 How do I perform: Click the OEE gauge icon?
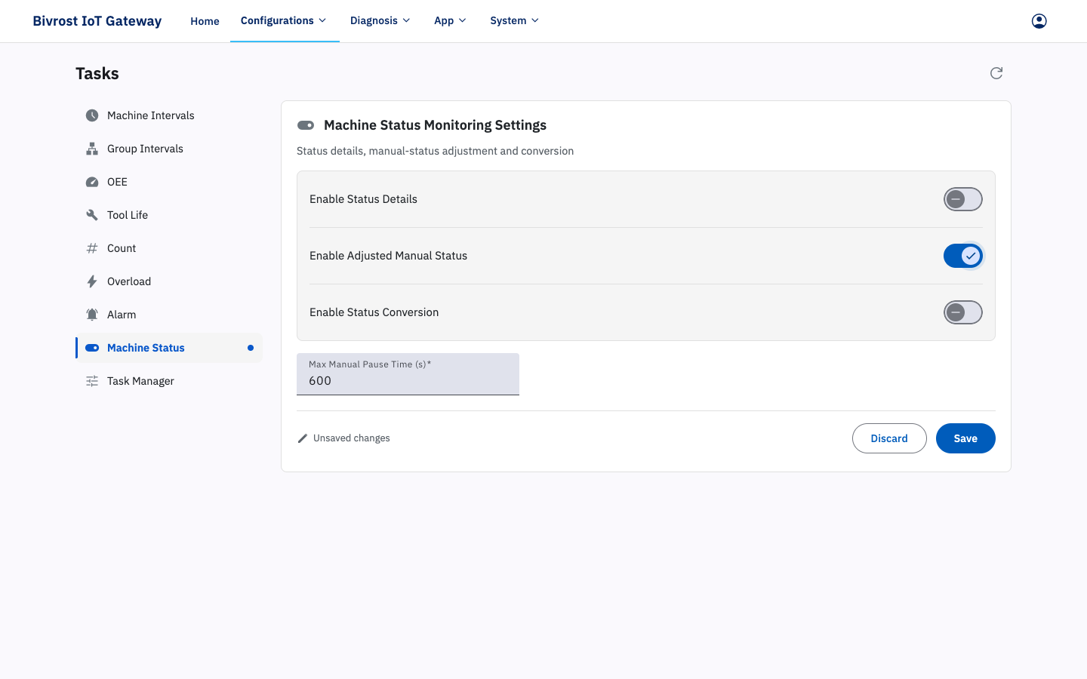pyautogui.click(x=92, y=182)
